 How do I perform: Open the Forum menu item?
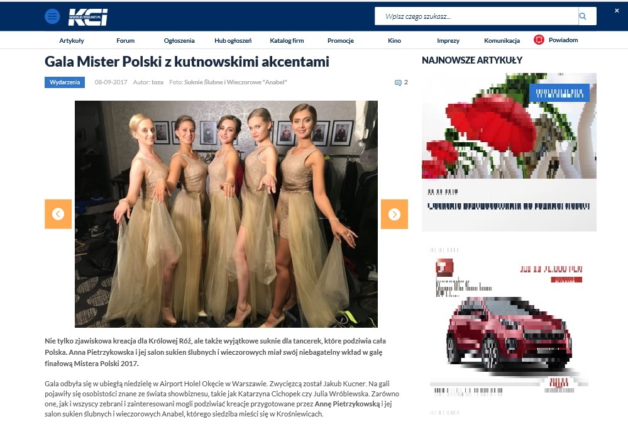(x=125, y=40)
